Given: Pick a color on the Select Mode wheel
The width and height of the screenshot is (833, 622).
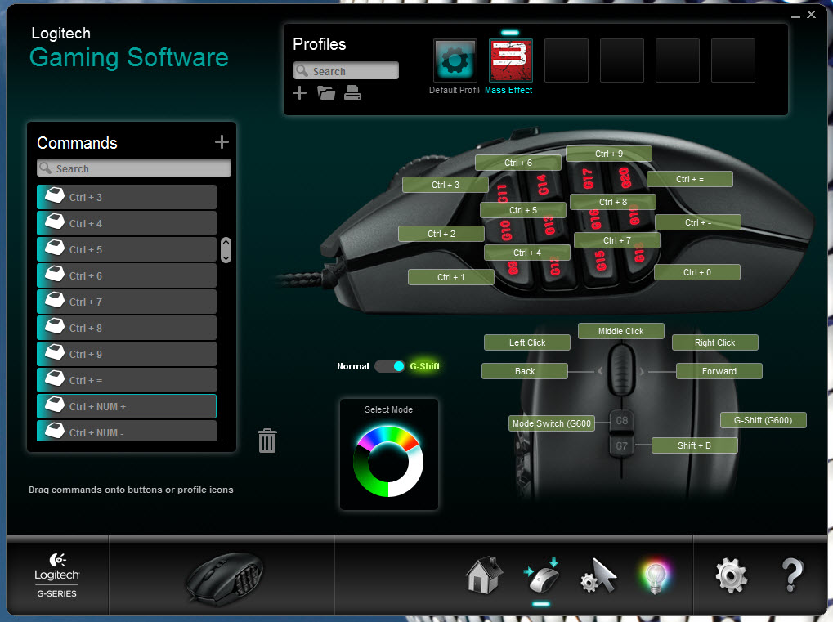Looking at the screenshot, I should point(388,461).
